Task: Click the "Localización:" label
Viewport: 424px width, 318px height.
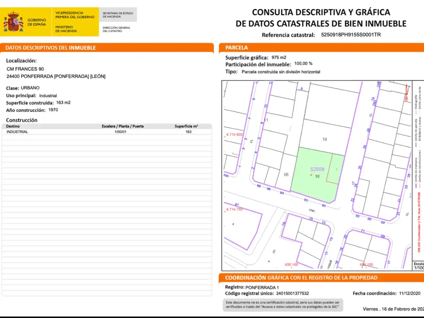Action: coord(21,61)
